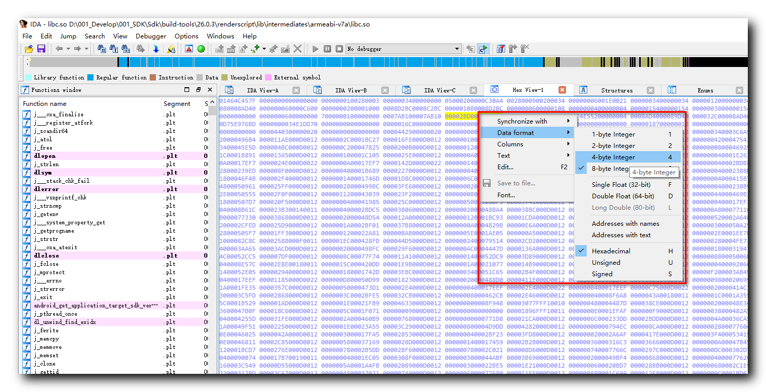
Task: Click the Jump to next position arrow
Action: coord(78,48)
